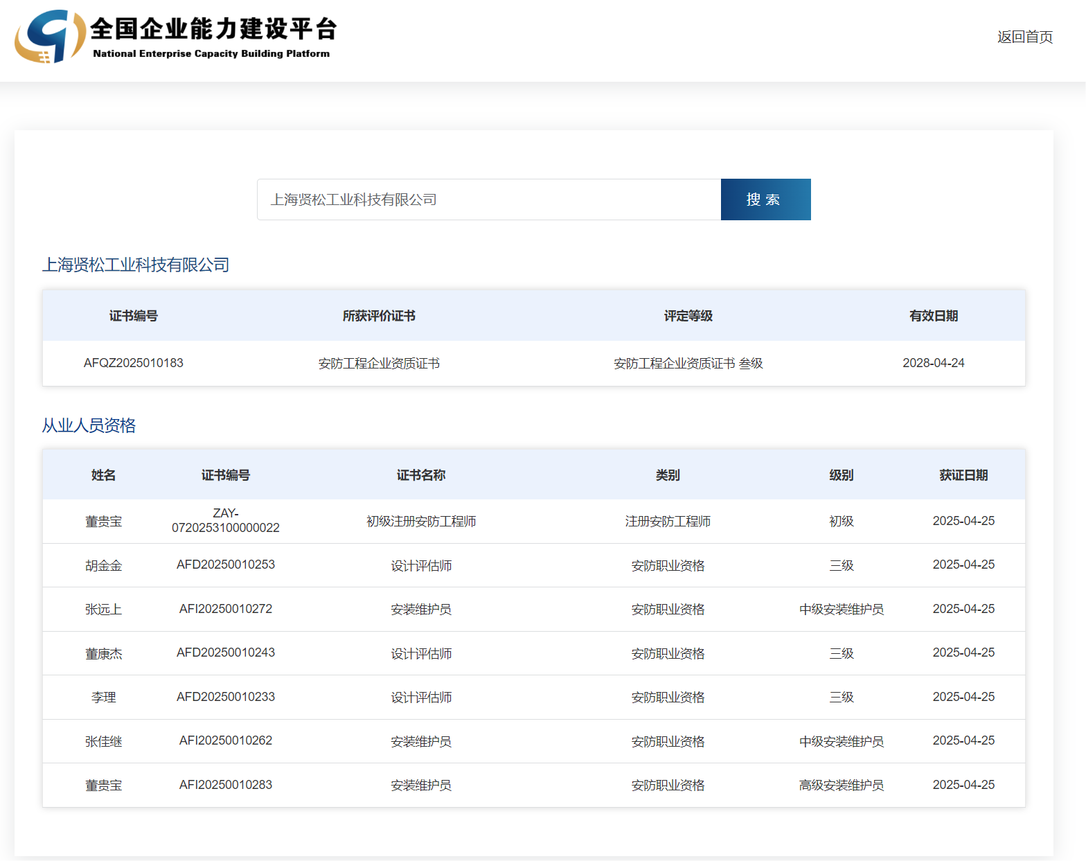The image size is (1086, 861).
Task: Click the name 董康杰
Action: (103, 653)
